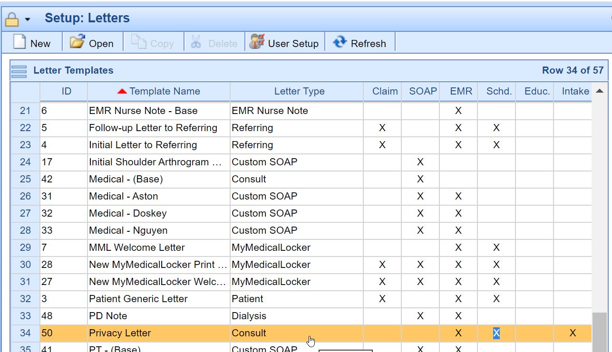The image size is (612, 352).
Task: Sort by the Template Name column header
Action: (x=159, y=91)
